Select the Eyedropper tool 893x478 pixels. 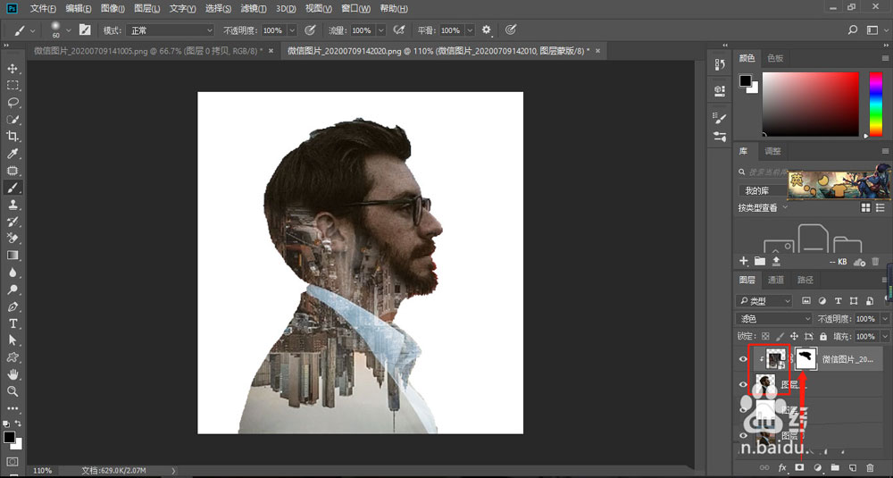(13, 154)
